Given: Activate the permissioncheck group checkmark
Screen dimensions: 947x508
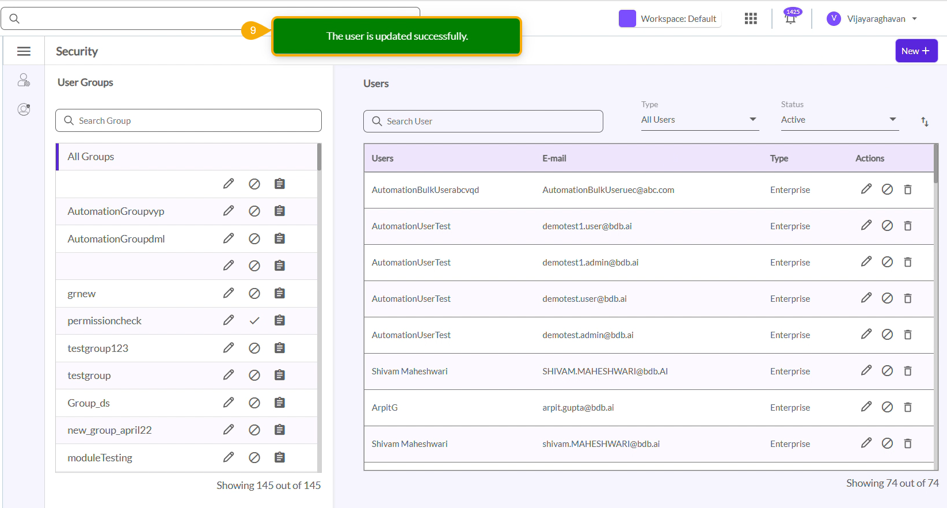Looking at the screenshot, I should pyautogui.click(x=254, y=321).
